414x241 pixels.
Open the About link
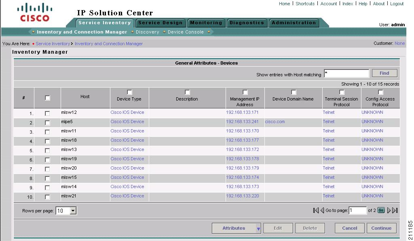click(x=378, y=4)
